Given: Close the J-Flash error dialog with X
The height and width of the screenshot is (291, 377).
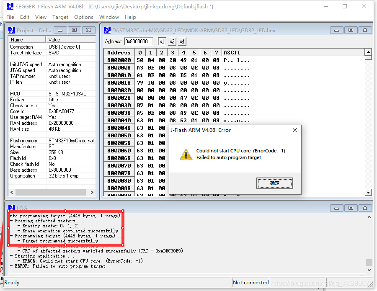Looking at the screenshot, I should pos(295,130).
